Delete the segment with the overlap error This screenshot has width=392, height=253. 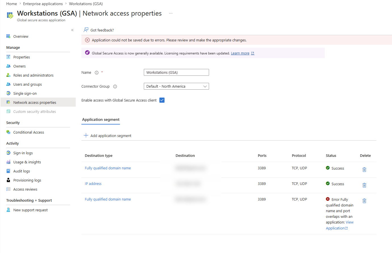pos(364,201)
